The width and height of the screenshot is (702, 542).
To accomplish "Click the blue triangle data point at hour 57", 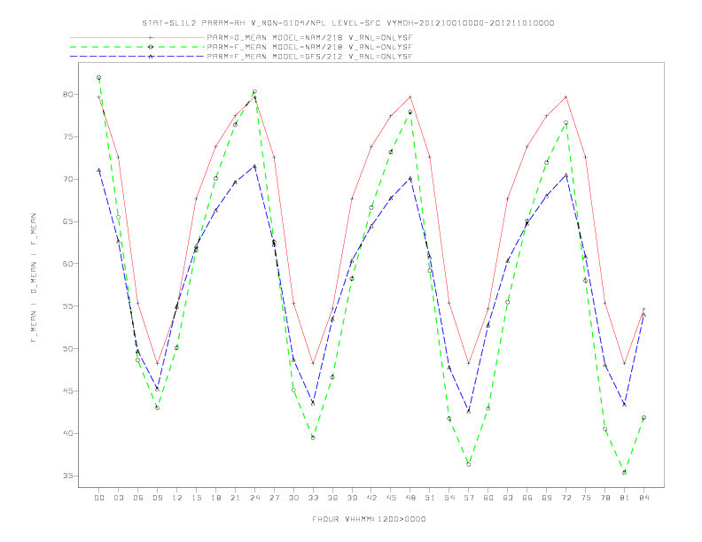I will (x=469, y=411).
